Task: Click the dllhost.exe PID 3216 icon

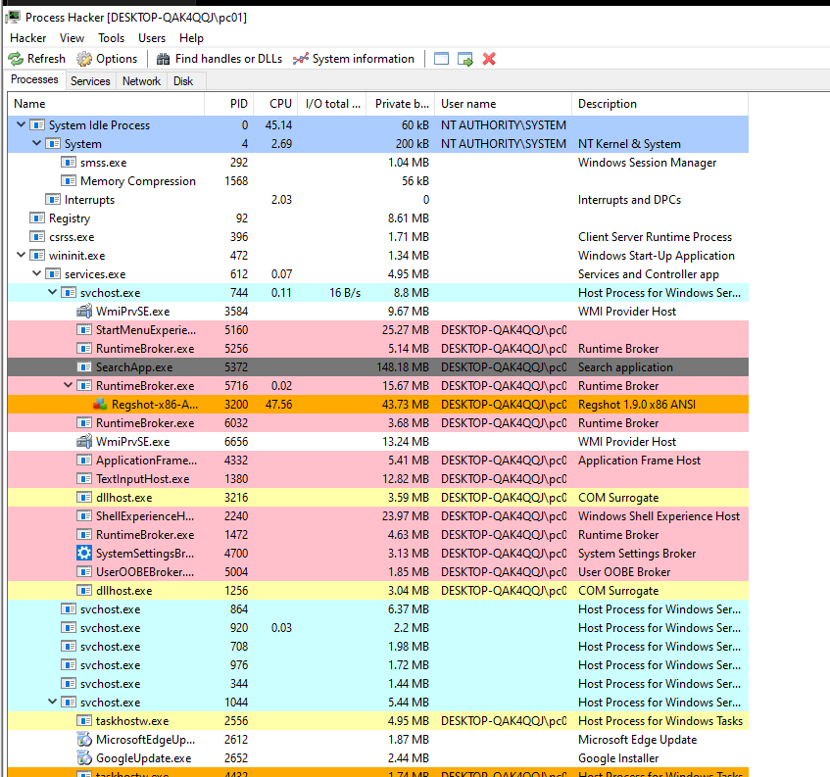Action: coord(84,498)
